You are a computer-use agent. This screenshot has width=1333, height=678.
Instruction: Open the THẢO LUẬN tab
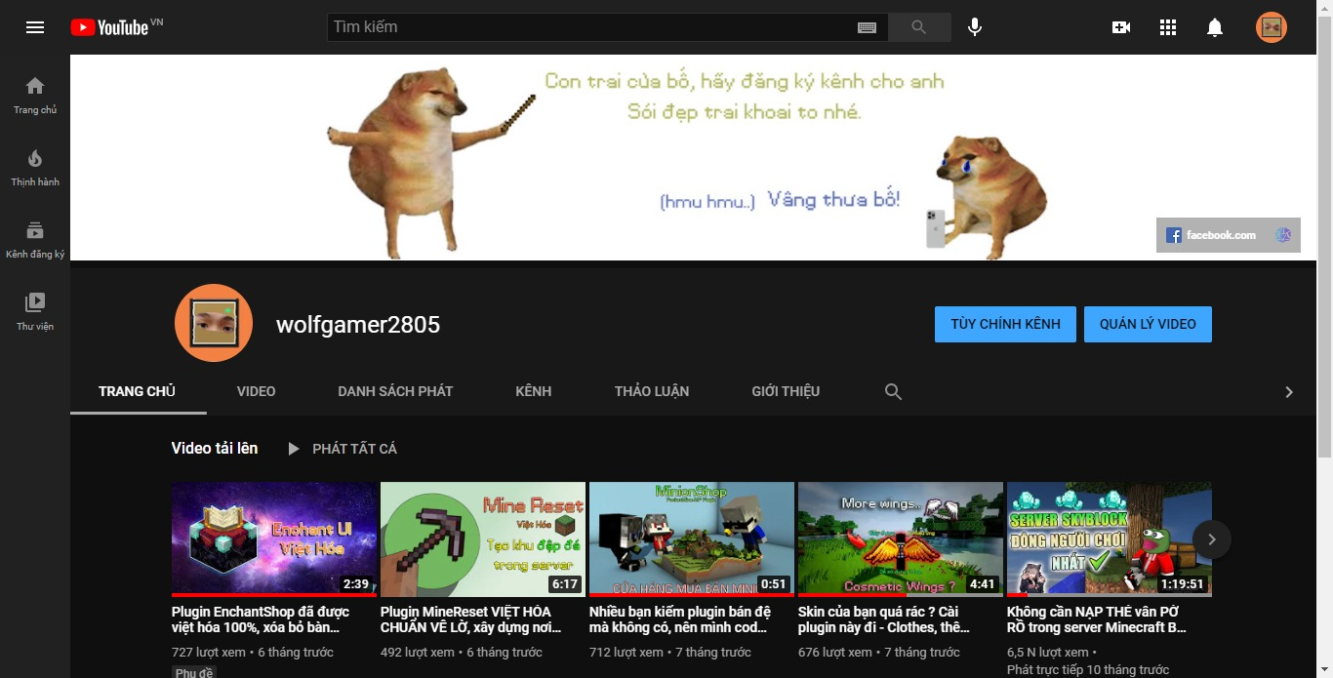click(651, 390)
